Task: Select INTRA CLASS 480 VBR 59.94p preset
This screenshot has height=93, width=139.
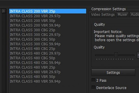Action: point(48,81)
